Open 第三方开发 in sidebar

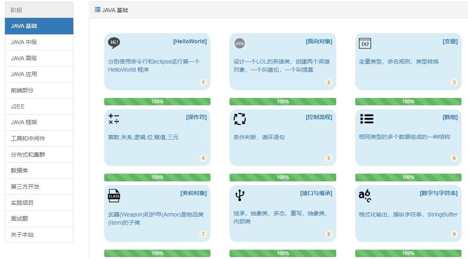coord(39,187)
